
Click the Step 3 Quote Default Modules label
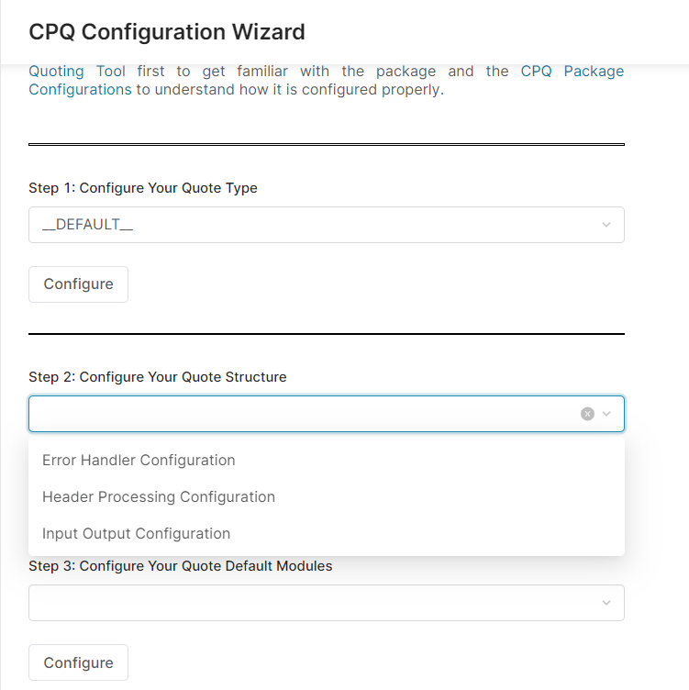coord(181,566)
